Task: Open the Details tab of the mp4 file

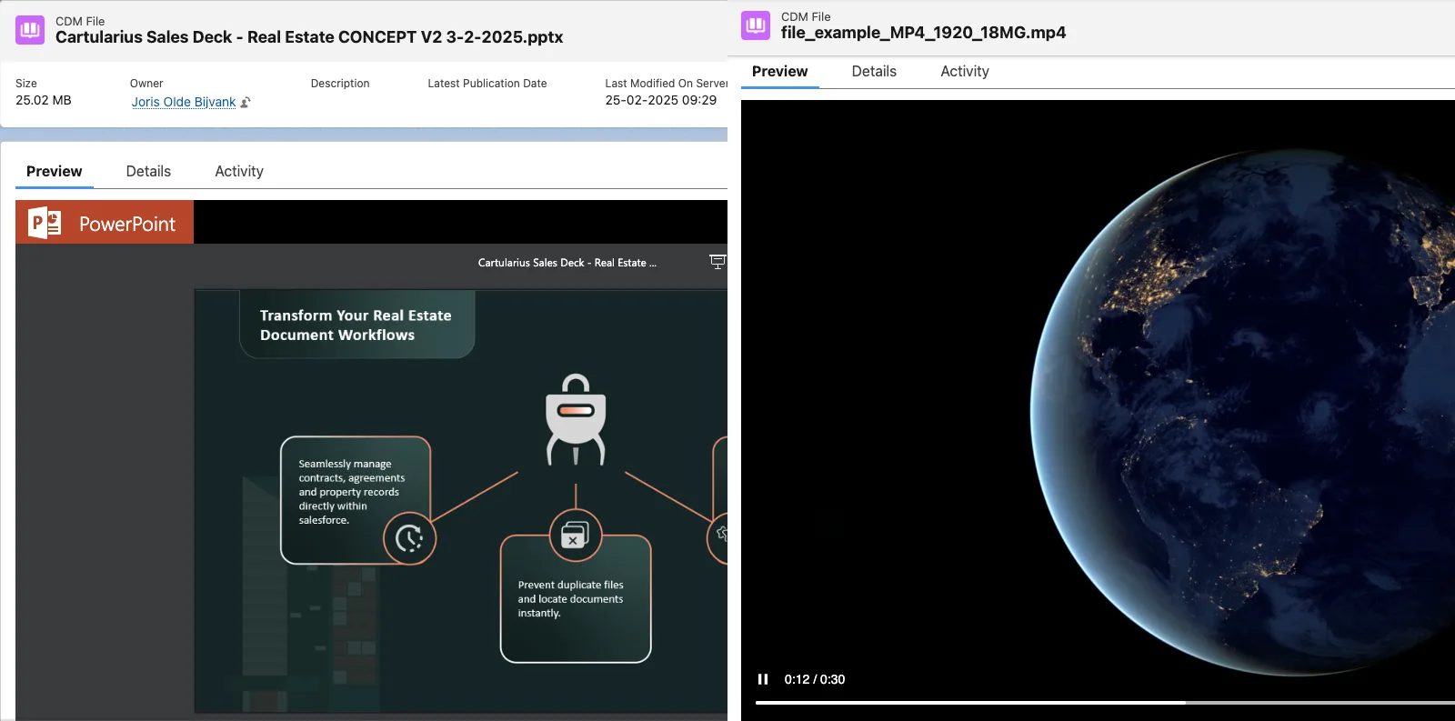Action: [x=874, y=71]
